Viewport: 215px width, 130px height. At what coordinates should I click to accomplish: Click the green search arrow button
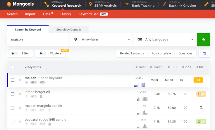pos(203,40)
